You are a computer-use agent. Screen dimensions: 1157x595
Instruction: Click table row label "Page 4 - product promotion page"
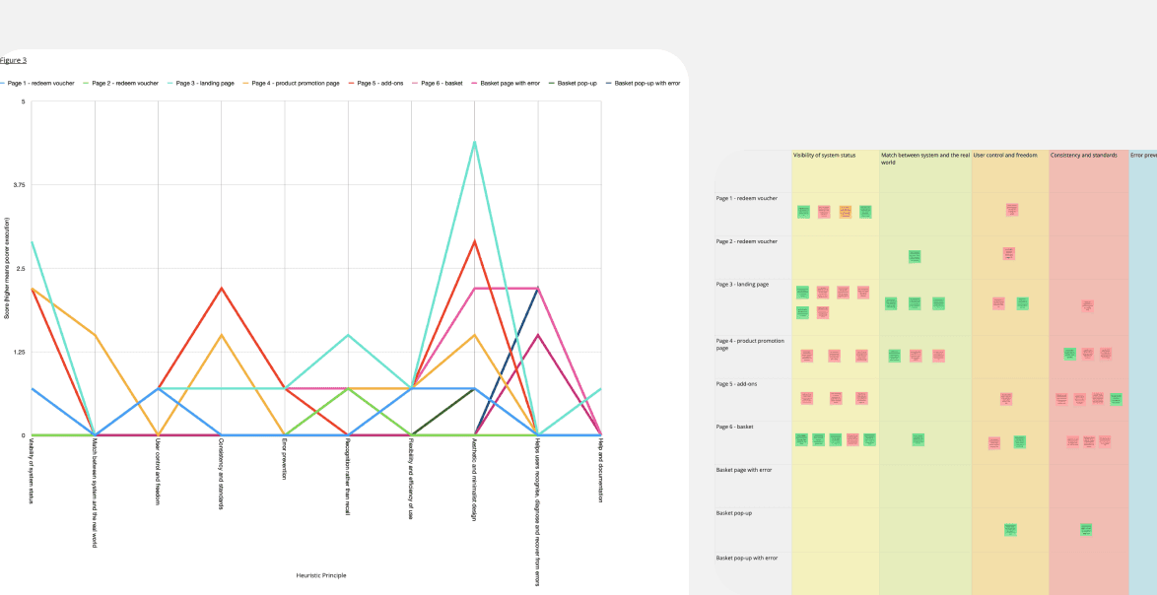click(750, 345)
